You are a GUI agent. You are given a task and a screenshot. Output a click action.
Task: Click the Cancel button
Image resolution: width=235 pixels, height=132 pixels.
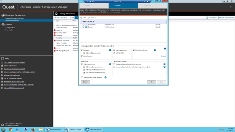(x=85, y=82)
